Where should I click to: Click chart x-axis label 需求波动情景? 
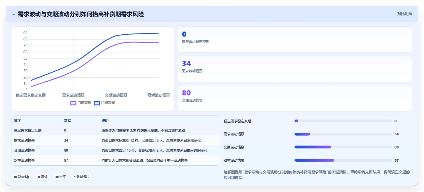pos(73,95)
